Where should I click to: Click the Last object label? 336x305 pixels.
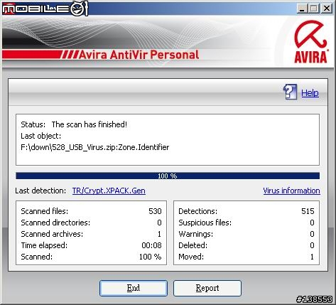click(41, 136)
